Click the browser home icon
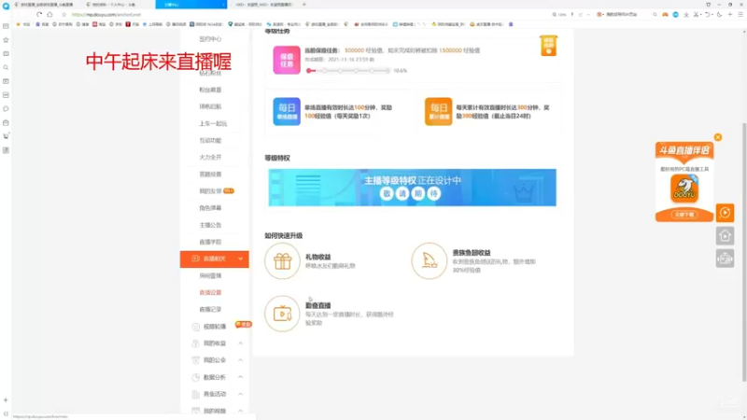This screenshot has height=420, width=747. click(x=49, y=14)
